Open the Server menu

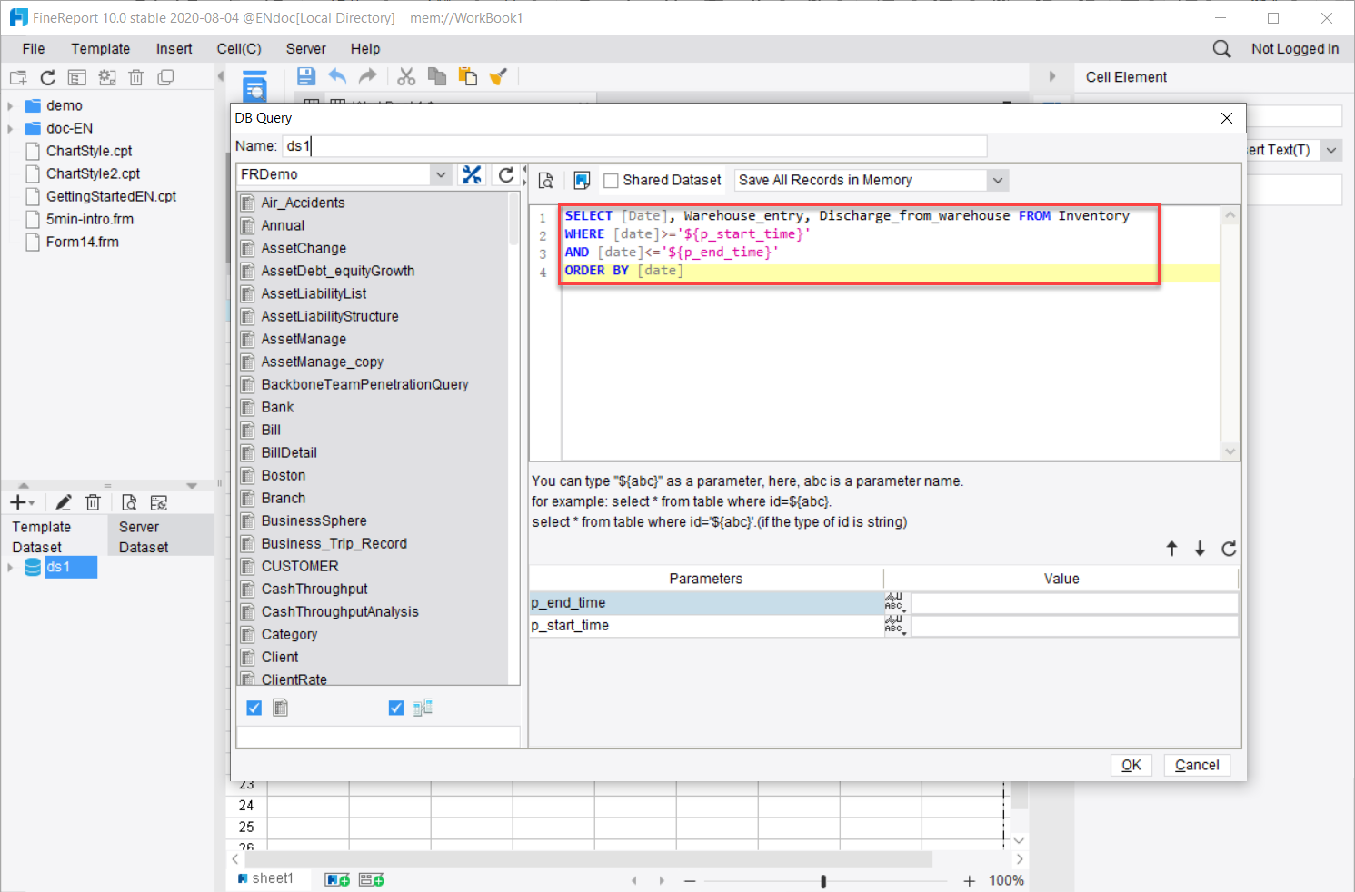[305, 48]
